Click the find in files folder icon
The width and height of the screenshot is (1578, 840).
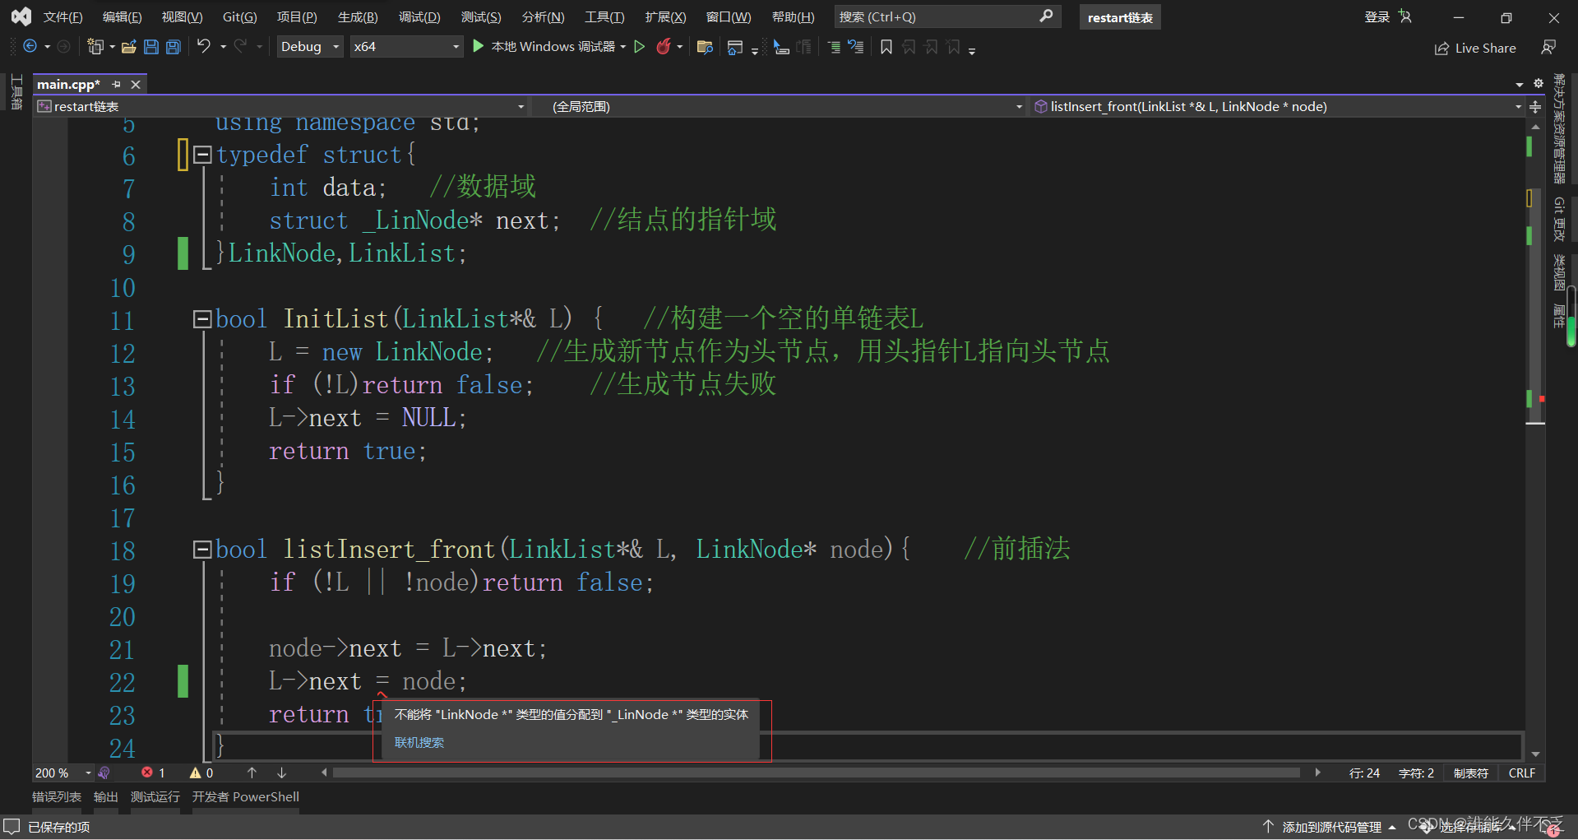(705, 47)
